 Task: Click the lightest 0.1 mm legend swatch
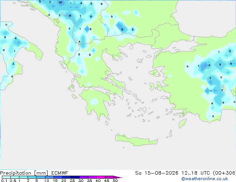point(6,177)
